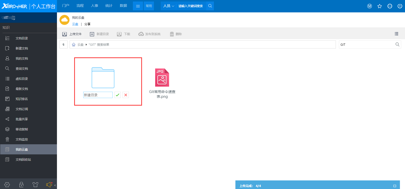Viewport: 405px width, 189px height.
Task: Go up one directory level arrow
Action: pos(64,44)
